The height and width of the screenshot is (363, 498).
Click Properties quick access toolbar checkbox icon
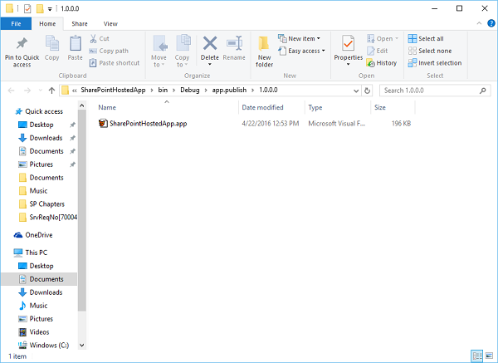coord(27,8)
